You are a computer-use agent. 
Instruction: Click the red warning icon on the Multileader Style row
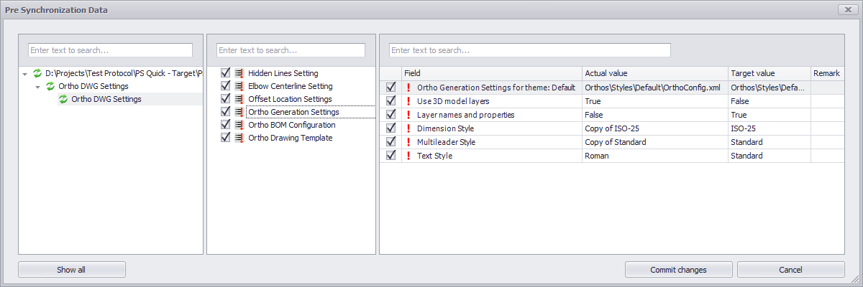408,142
